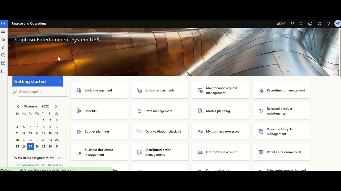The width and height of the screenshot is (341, 191).
Task: Open notifications bell
Action: point(301,24)
